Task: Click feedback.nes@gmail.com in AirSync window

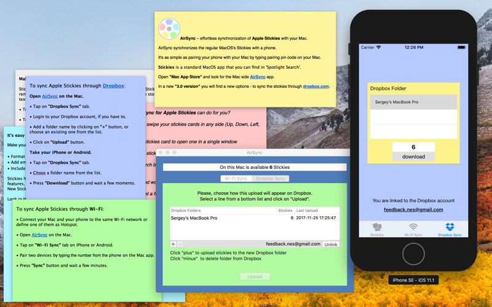Action: pyautogui.click(x=293, y=244)
